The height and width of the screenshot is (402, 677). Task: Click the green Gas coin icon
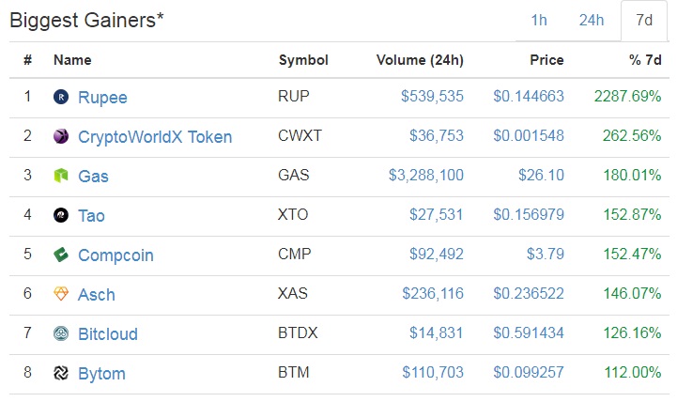pos(61,176)
